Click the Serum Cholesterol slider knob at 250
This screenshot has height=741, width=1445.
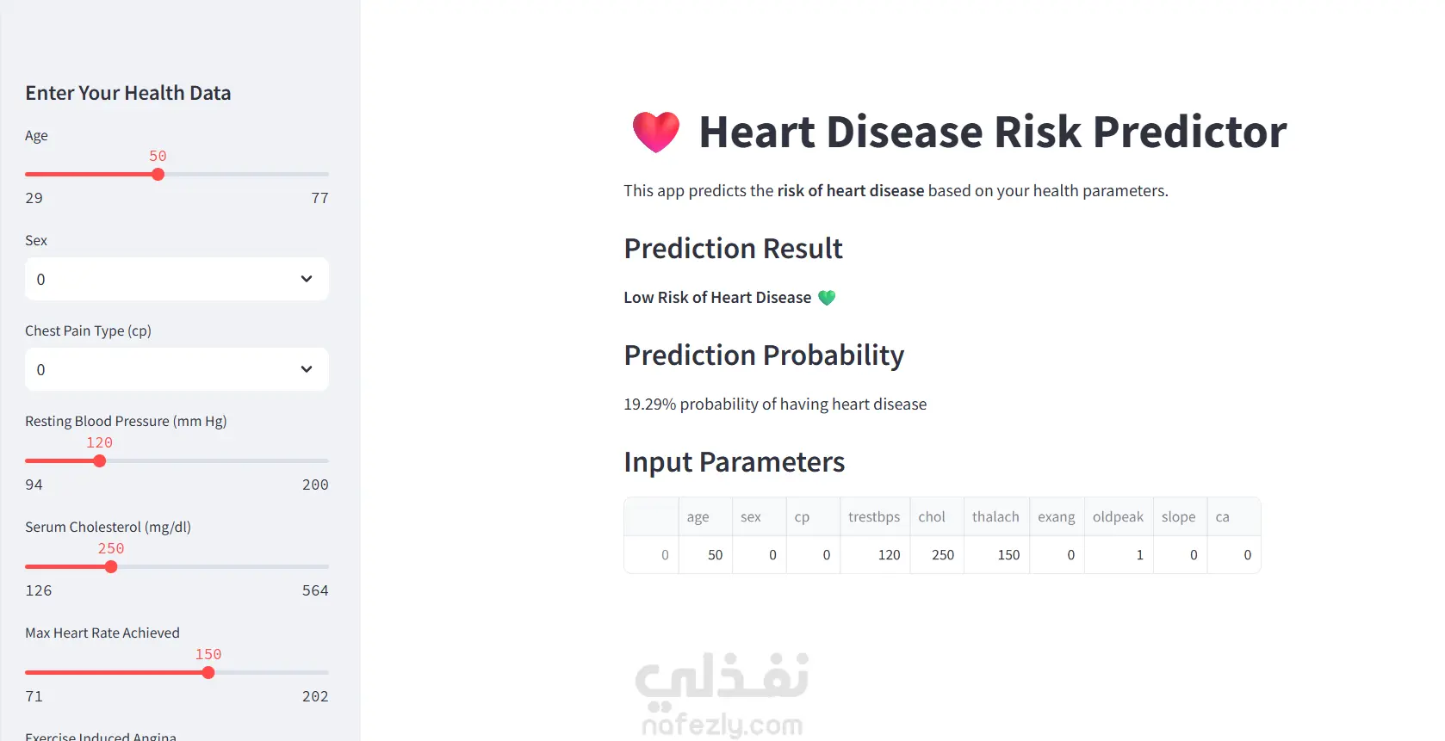pyautogui.click(x=111, y=567)
